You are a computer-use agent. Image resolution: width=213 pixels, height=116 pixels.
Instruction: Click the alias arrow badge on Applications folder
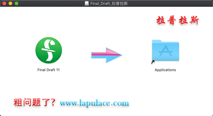[x=153, y=62]
